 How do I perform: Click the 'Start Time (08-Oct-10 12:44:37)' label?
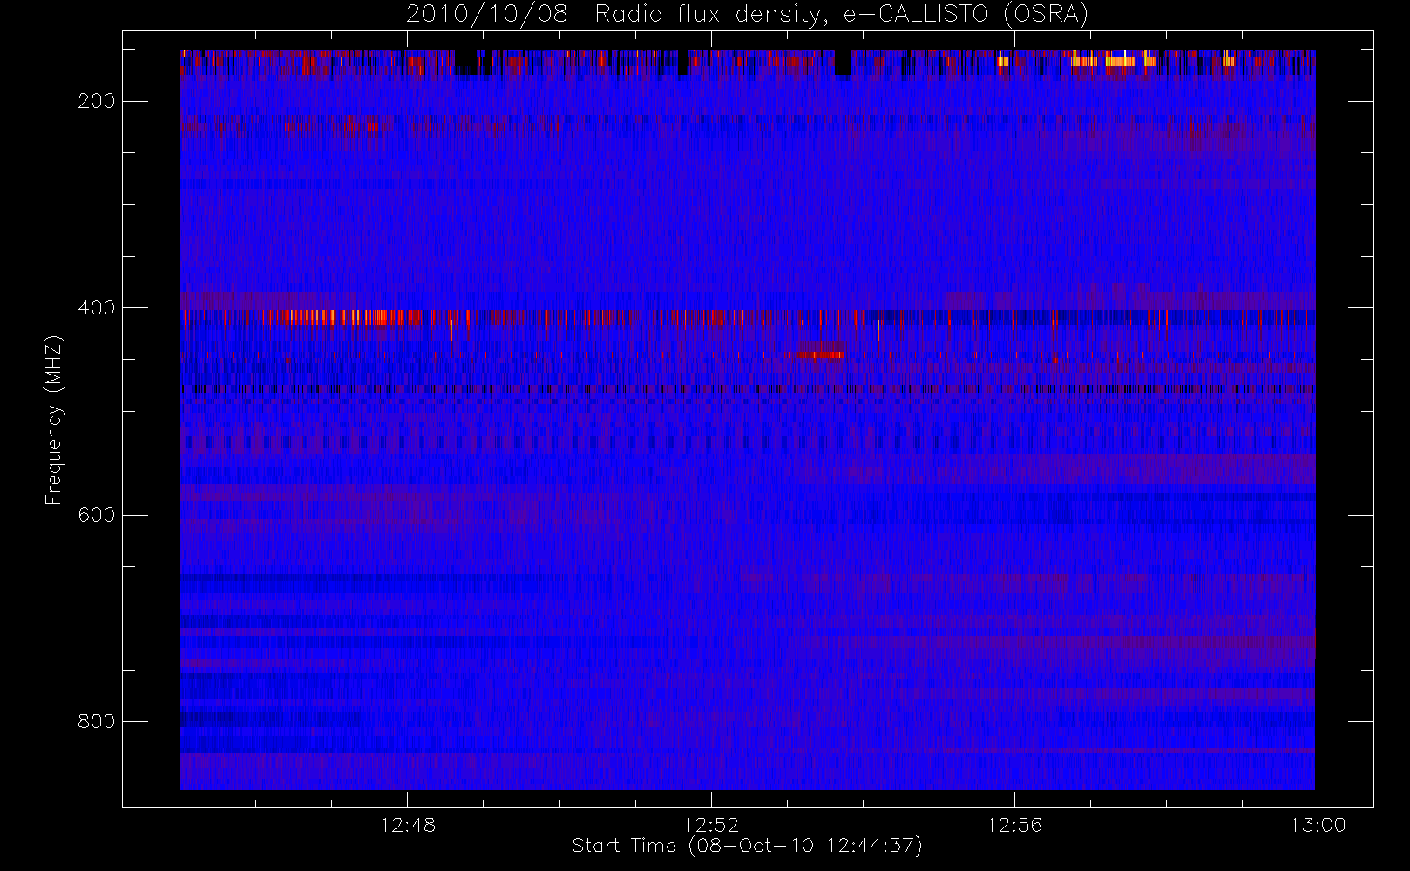tap(747, 846)
